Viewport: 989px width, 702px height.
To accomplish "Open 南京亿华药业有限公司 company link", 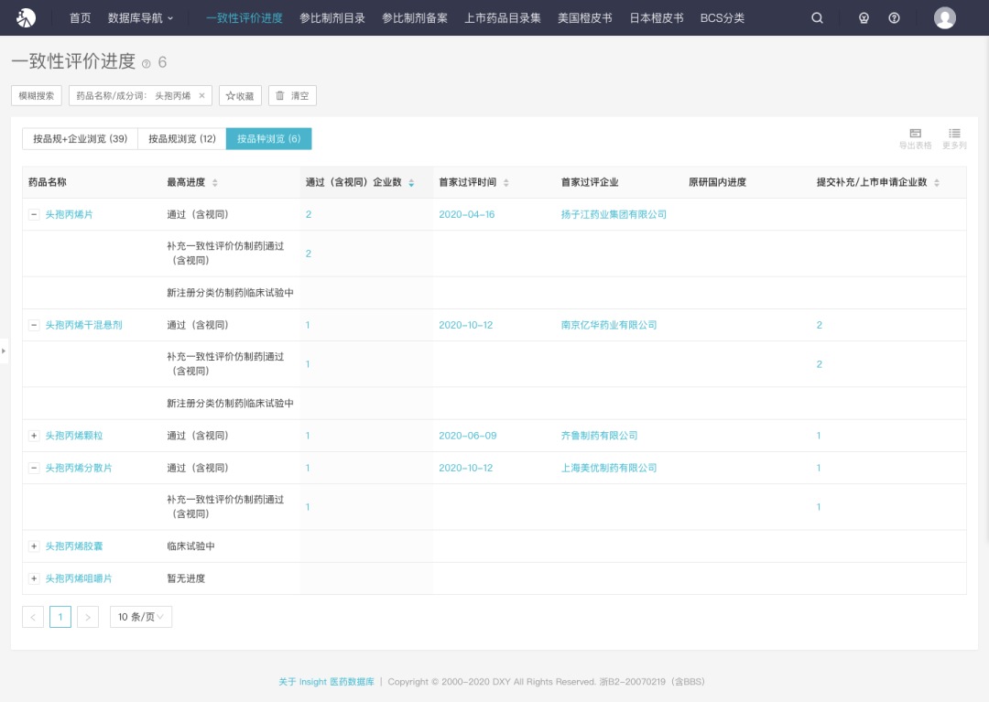I will pos(609,325).
